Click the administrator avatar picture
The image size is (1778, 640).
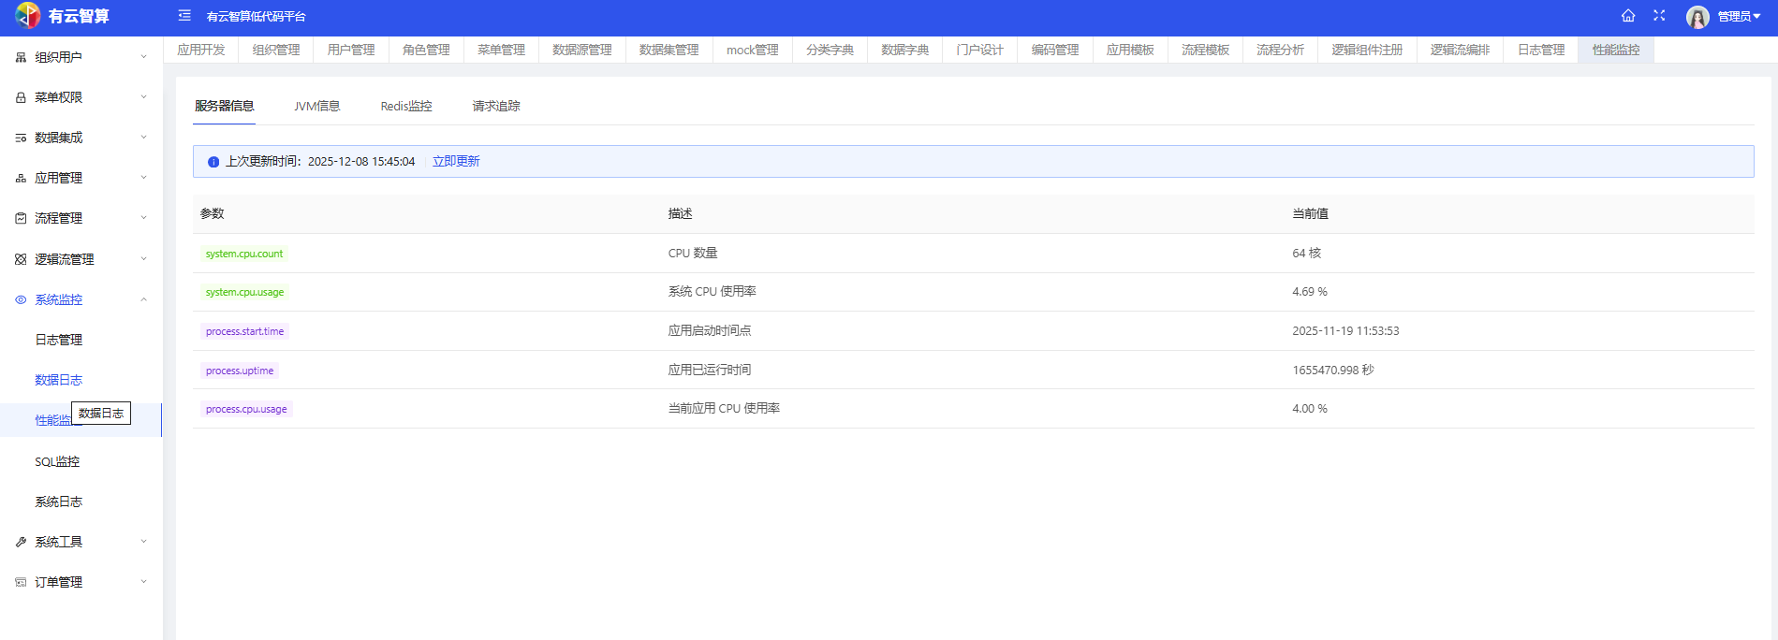(x=1697, y=17)
